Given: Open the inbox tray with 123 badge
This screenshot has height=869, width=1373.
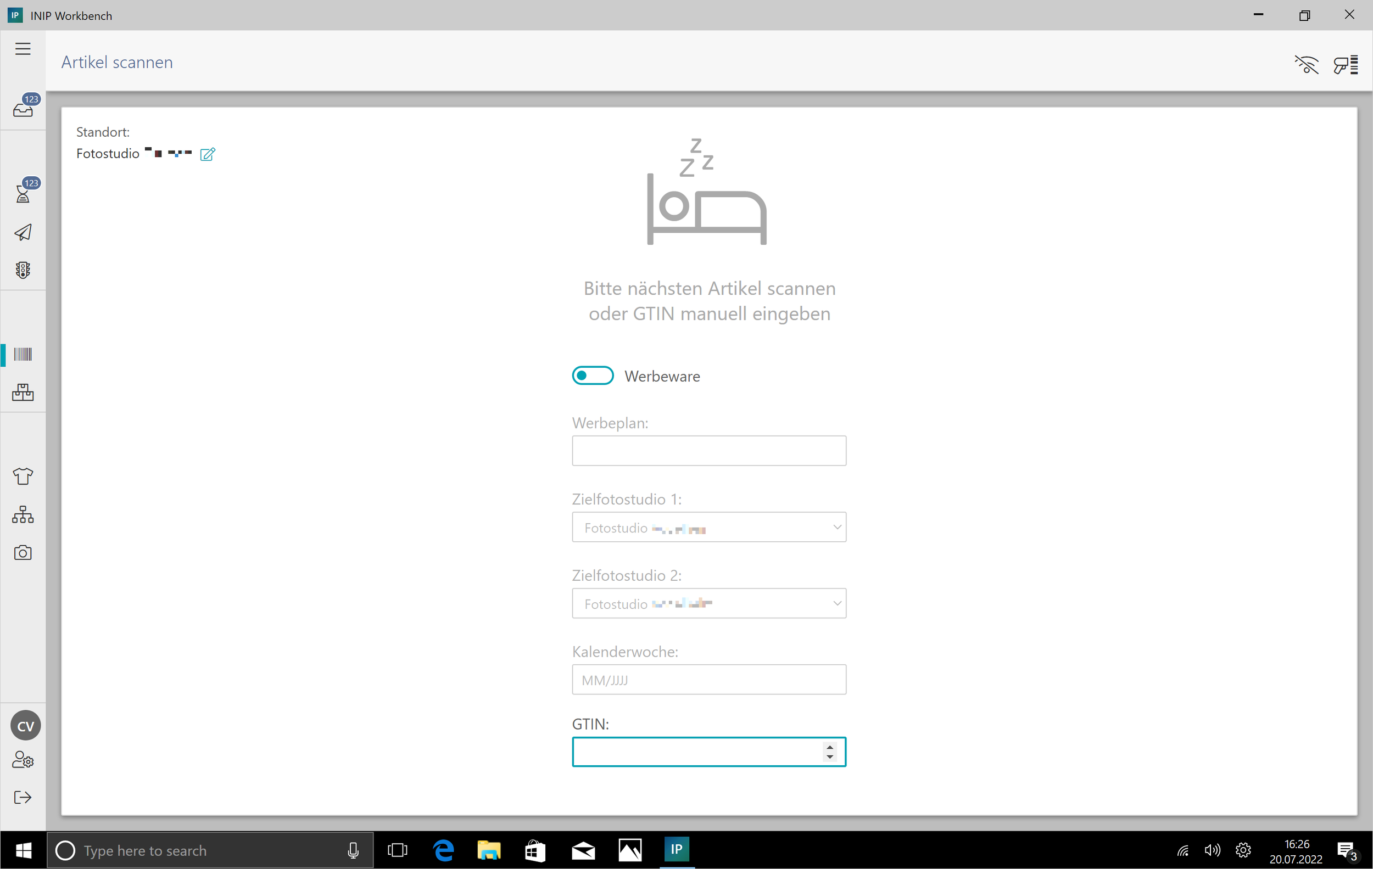Looking at the screenshot, I should click(x=24, y=108).
